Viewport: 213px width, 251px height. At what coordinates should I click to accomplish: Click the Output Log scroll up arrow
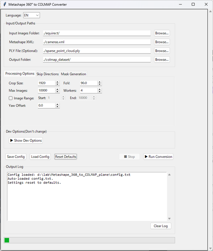[x=169, y=174]
